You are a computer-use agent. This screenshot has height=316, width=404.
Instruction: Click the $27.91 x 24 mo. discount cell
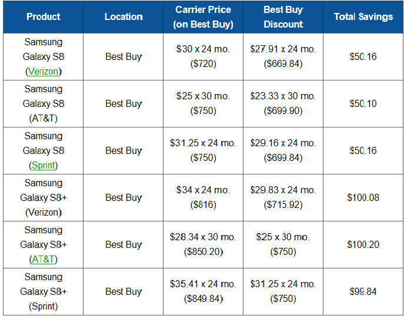tap(283, 49)
